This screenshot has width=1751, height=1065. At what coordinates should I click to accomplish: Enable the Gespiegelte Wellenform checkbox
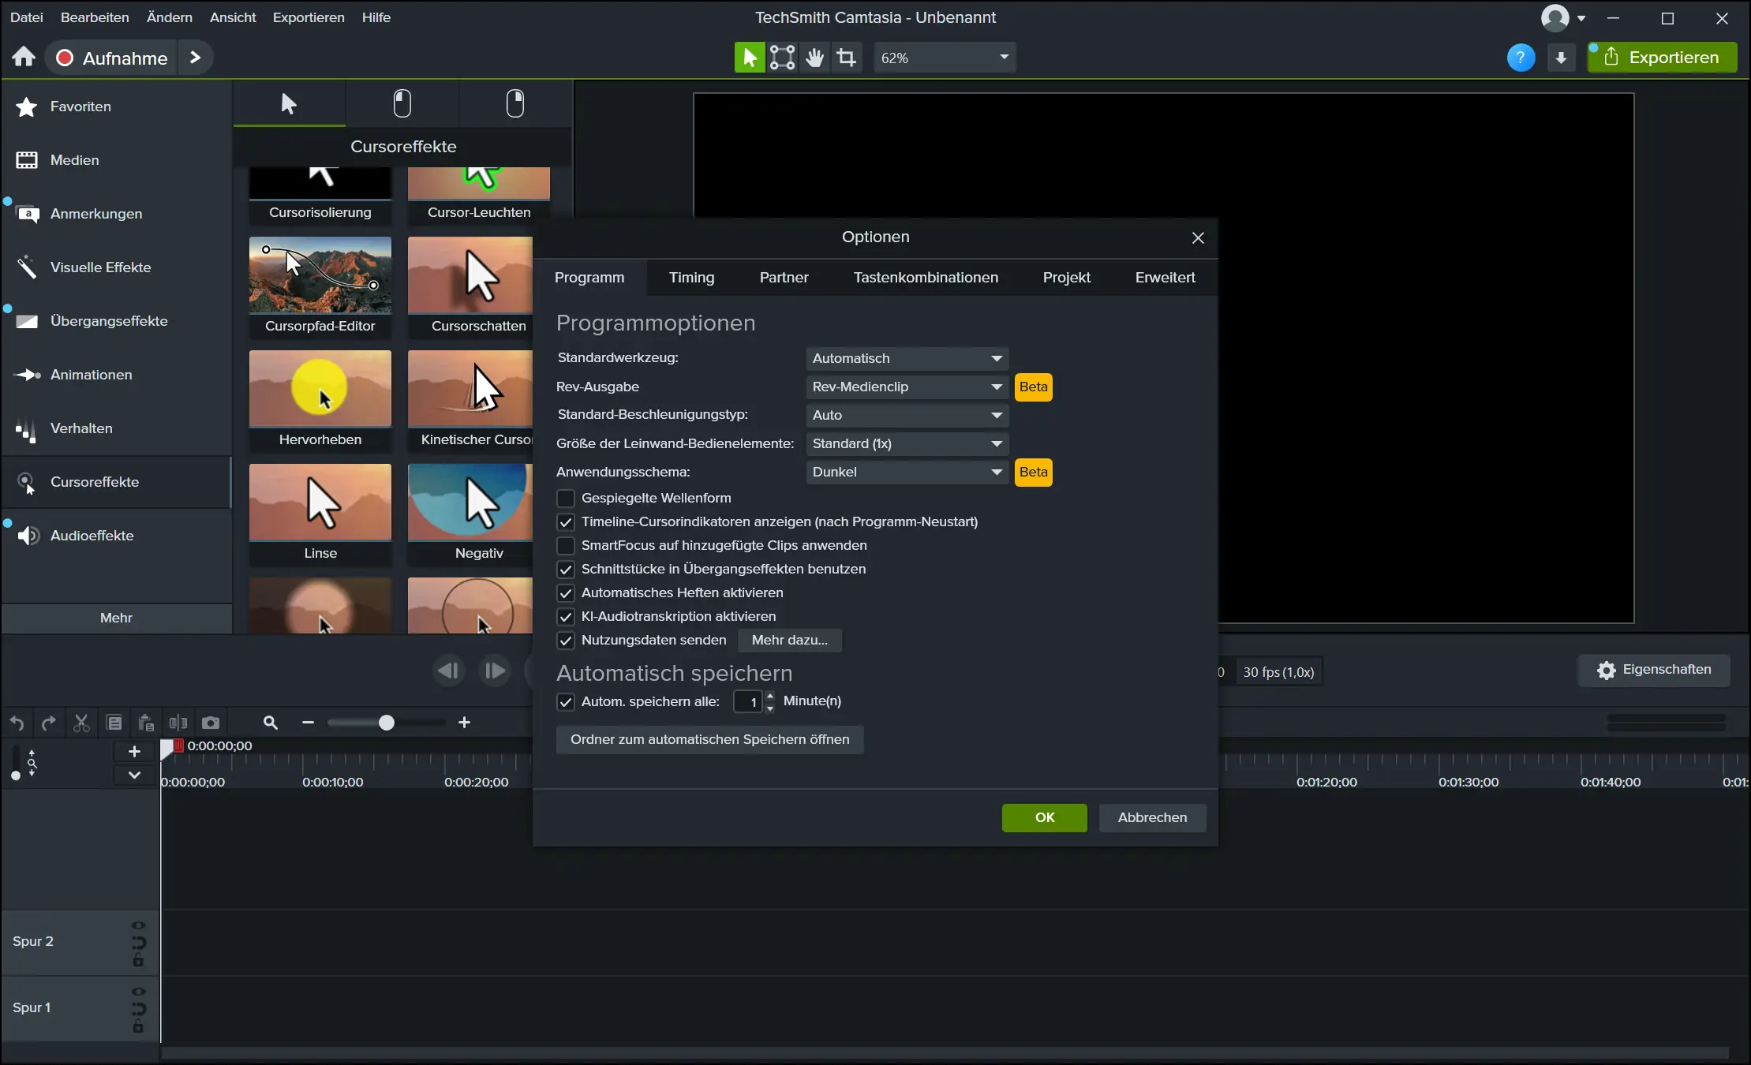566,498
